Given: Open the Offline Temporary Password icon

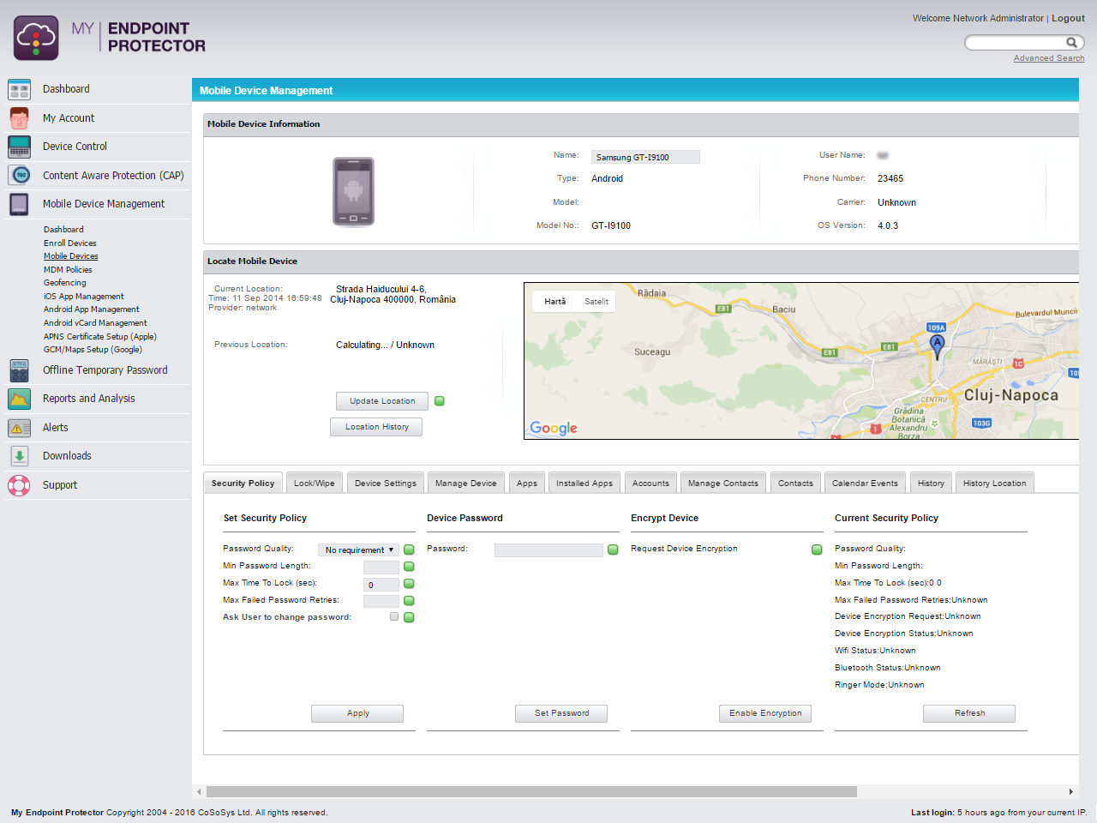Looking at the screenshot, I should pyautogui.click(x=20, y=370).
